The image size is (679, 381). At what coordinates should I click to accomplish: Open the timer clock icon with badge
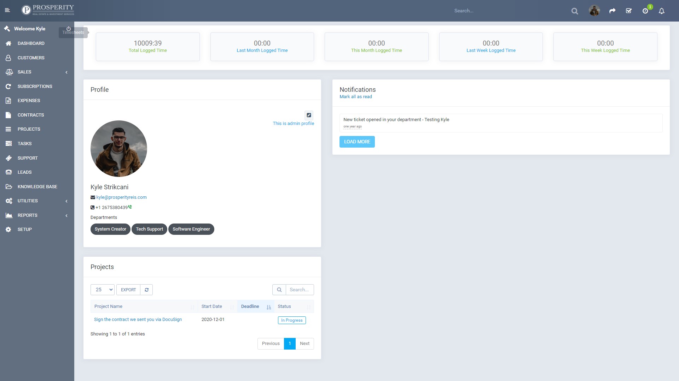coord(645,11)
